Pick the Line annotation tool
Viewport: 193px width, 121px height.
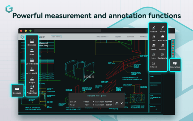tap(153, 56)
